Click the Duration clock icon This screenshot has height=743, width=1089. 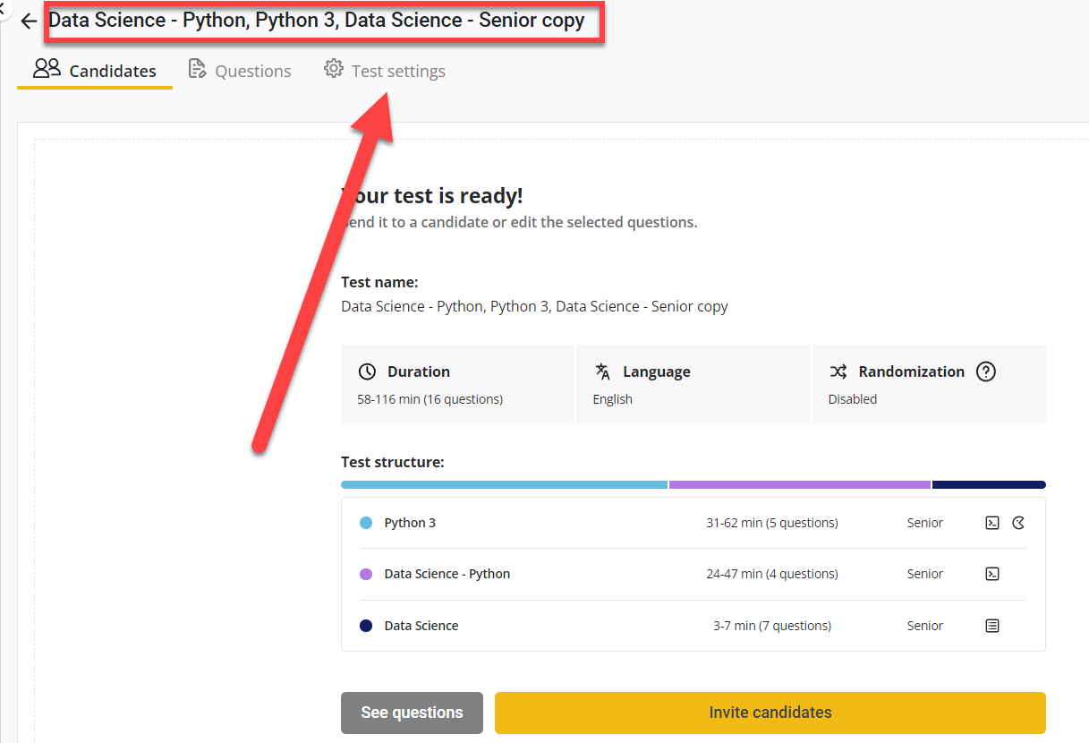pos(367,371)
